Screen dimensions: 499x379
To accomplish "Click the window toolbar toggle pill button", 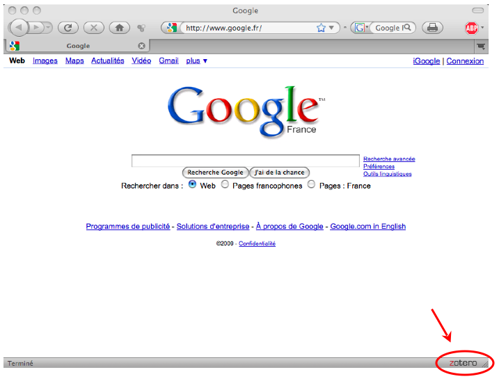I will pyautogui.click(x=477, y=10).
